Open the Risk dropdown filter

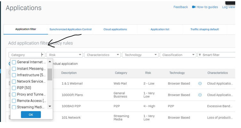(65, 55)
